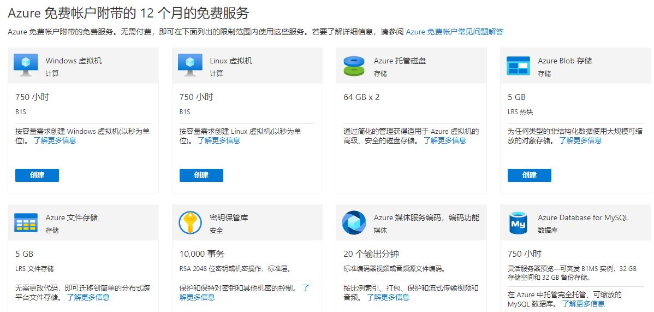Click the Azure 托管磁盘 disk icon
This screenshot has height=312, width=654.
354,66
